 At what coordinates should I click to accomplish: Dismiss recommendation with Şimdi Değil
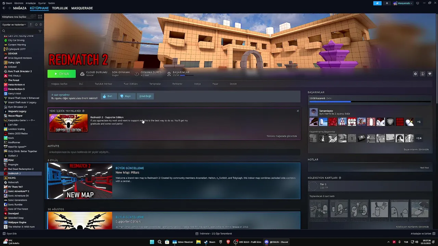(145, 96)
